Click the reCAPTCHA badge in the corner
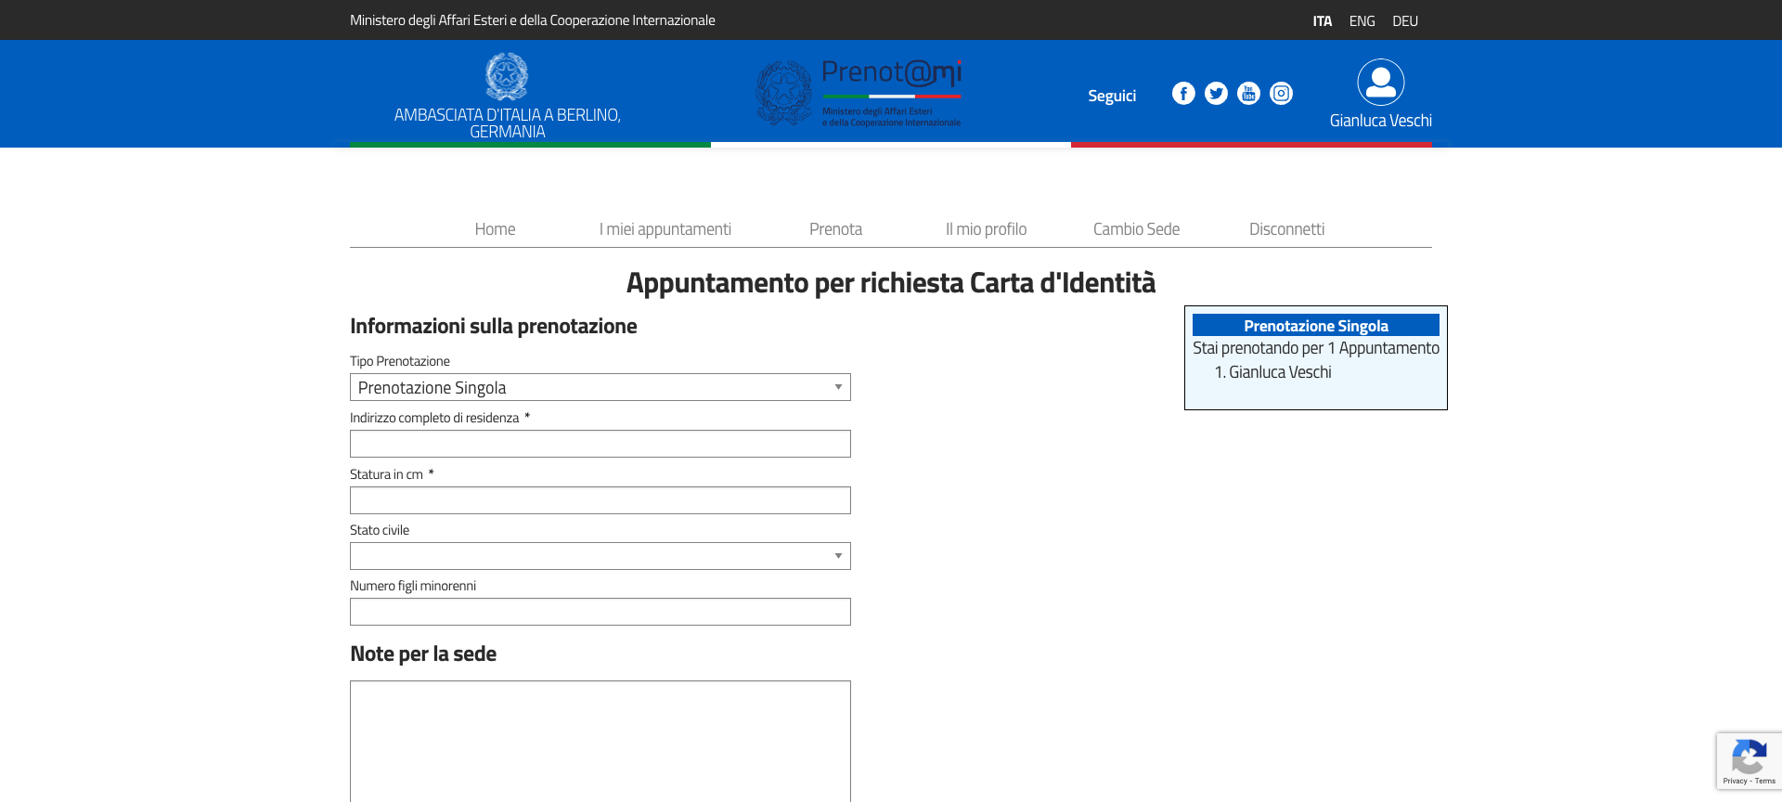1782x802 pixels. tap(1749, 760)
